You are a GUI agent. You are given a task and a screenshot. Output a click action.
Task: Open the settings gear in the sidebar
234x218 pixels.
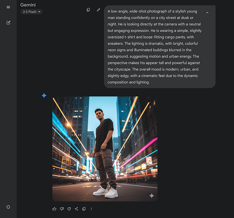[x=8, y=207]
